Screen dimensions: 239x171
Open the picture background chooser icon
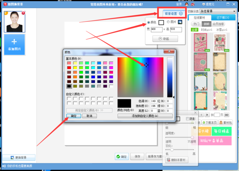click(x=180, y=22)
